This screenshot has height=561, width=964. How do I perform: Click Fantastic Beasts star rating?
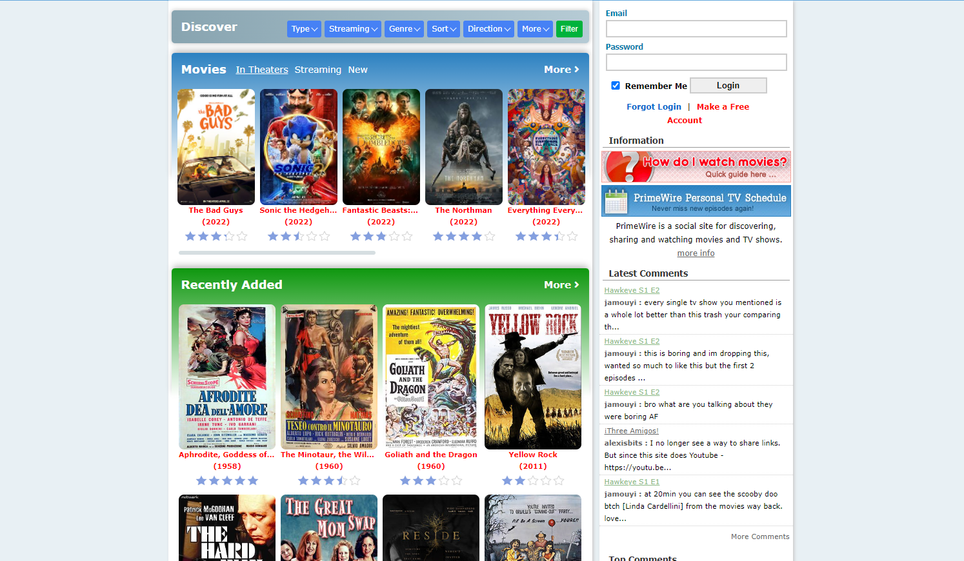(x=381, y=237)
